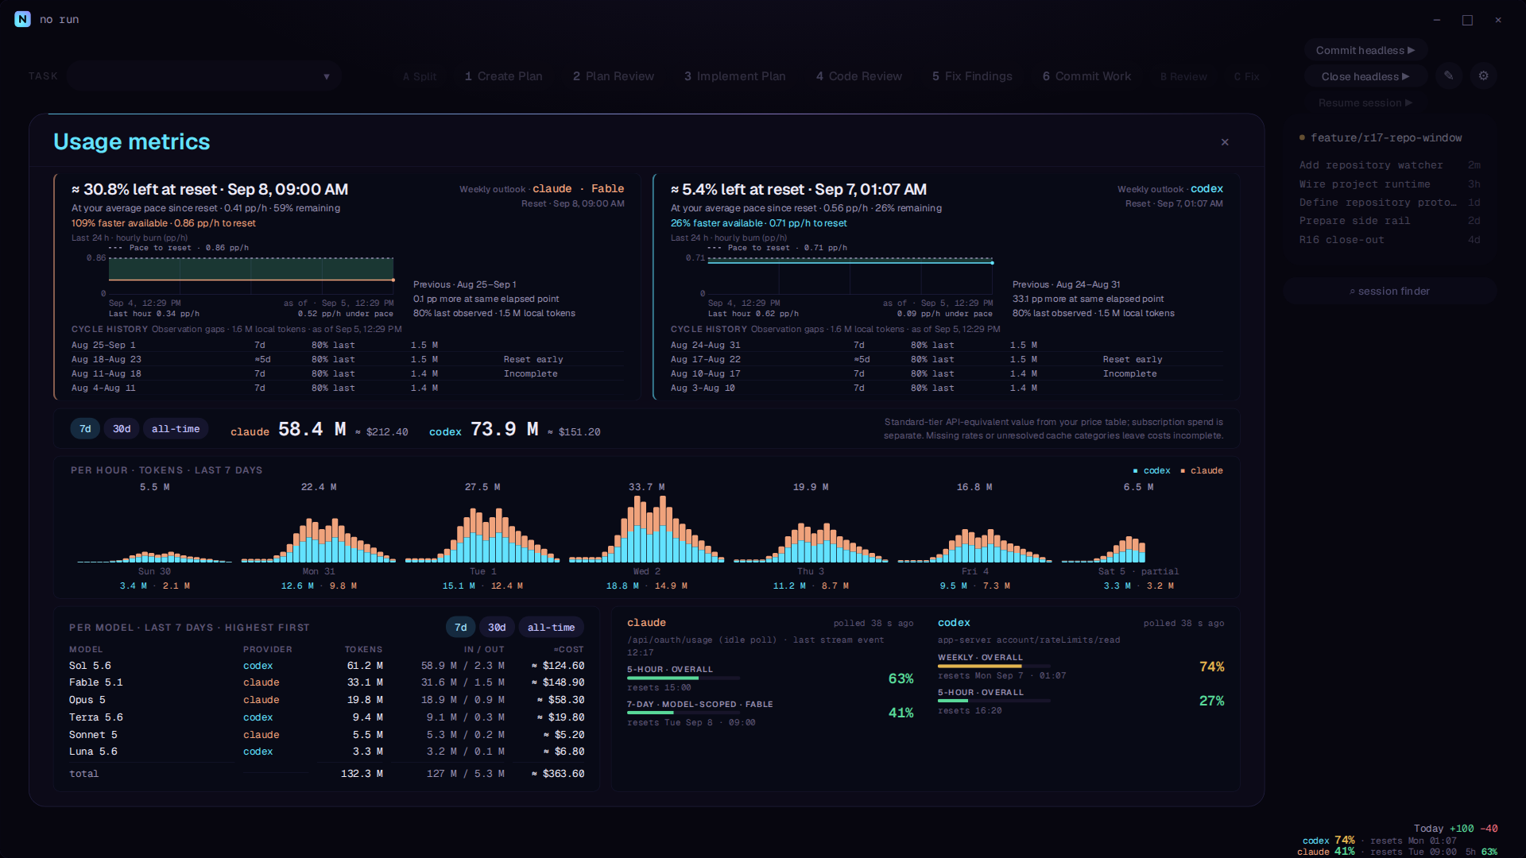
Task: Click the codex weekly overall progress bar
Action: point(994,667)
